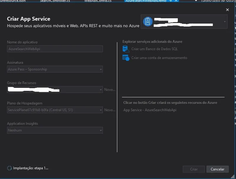Open the account selector dropdown arrow
Viewport: 236px width, 179px height.
225,22
